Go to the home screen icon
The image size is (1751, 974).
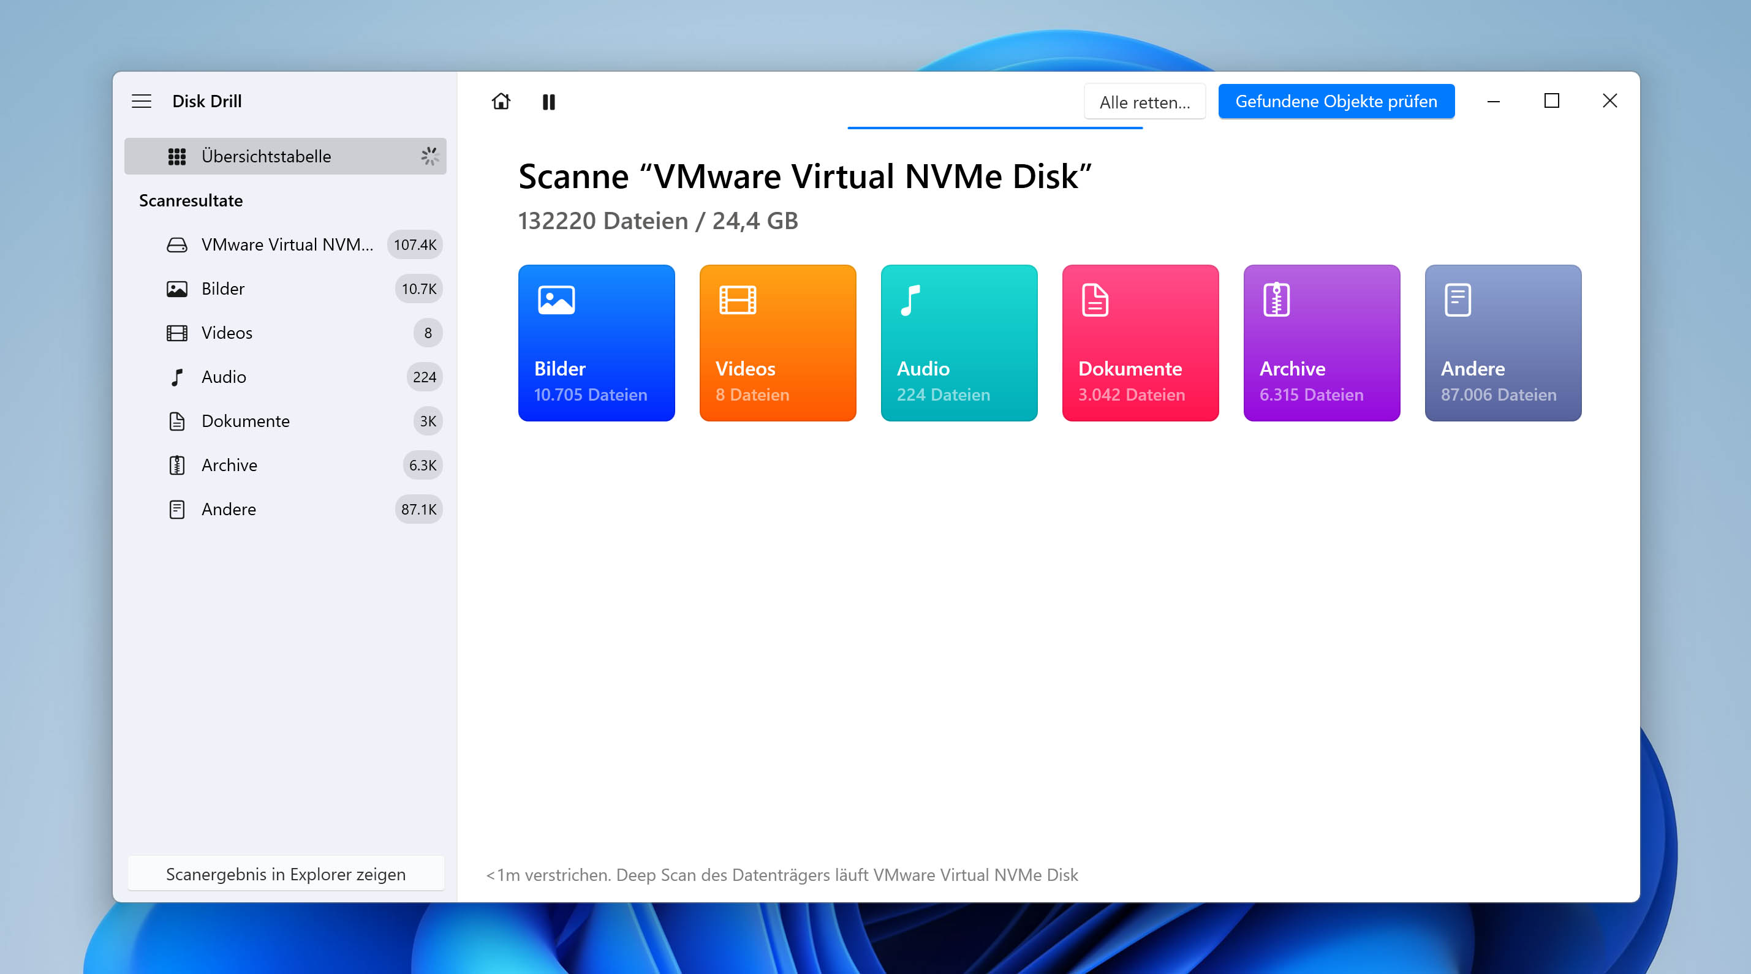[501, 101]
